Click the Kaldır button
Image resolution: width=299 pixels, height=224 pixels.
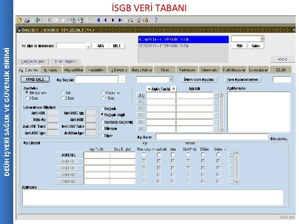pyautogui.click(x=256, y=46)
